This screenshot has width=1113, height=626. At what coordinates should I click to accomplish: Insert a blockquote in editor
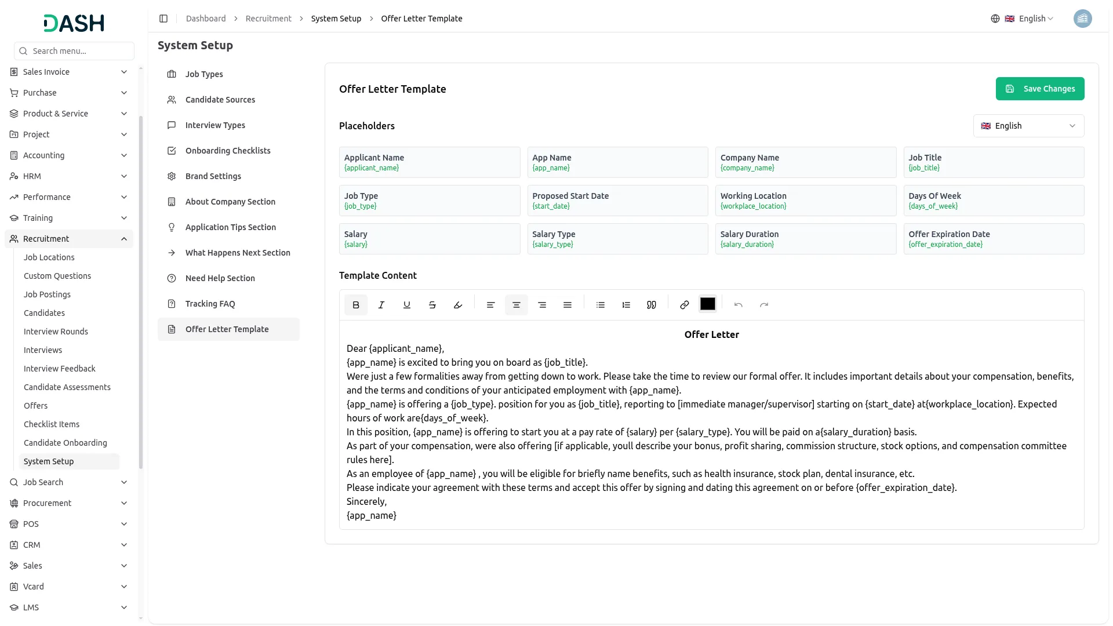[652, 305]
